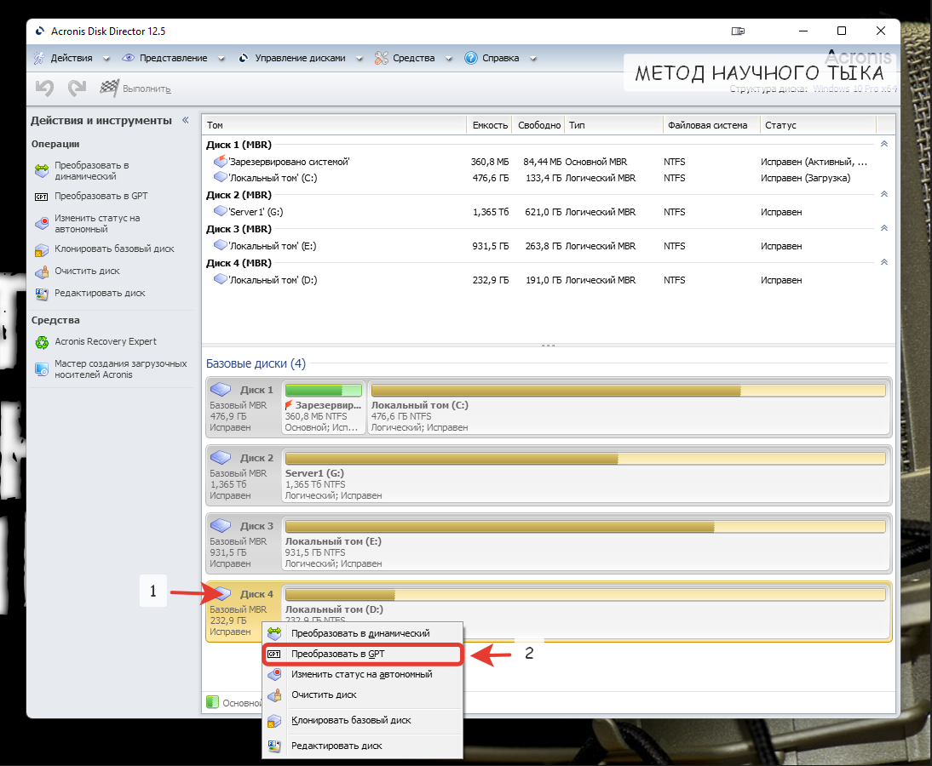The height and width of the screenshot is (766, 932).
Task: Click the Undo arrow icon in toolbar
Action: [44, 88]
